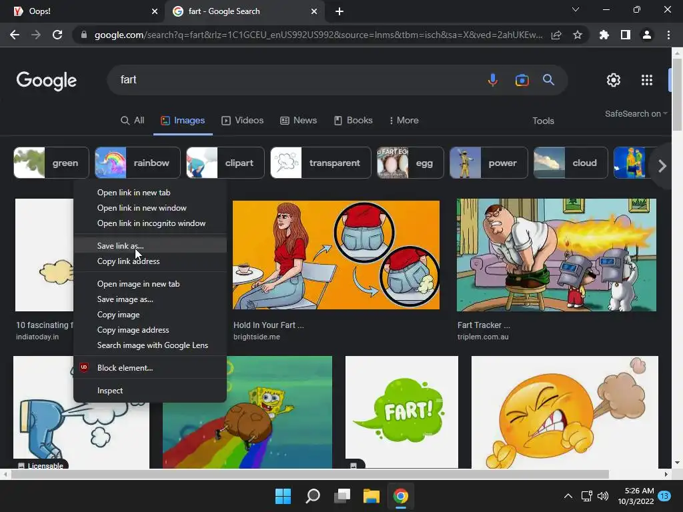The width and height of the screenshot is (683, 512).
Task: Open Chrome three-dot menu
Action: [668, 35]
